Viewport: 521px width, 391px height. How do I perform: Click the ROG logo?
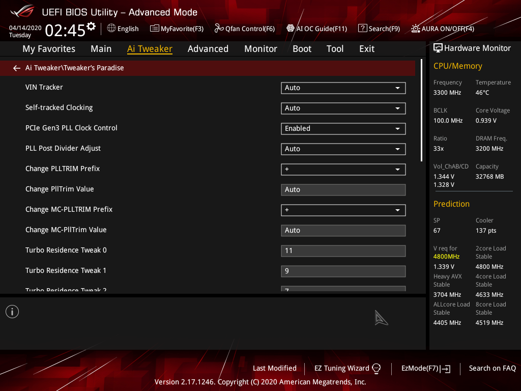coord(22,12)
